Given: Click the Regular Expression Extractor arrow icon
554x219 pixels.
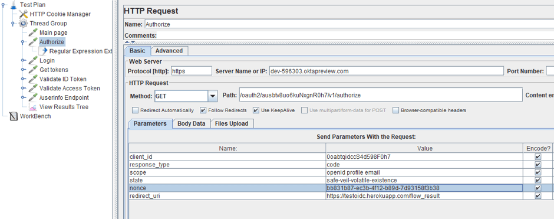Looking at the screenshot, I should [43, 51].
